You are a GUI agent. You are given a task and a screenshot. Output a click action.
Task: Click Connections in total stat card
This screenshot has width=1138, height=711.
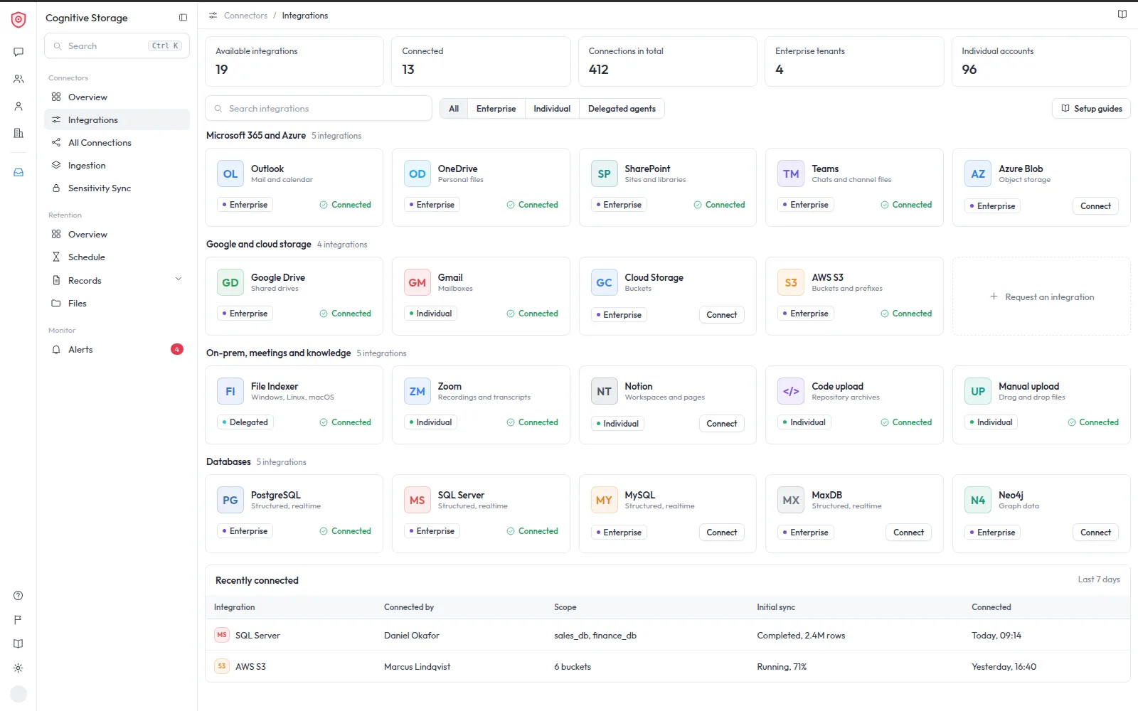[667, 62]
